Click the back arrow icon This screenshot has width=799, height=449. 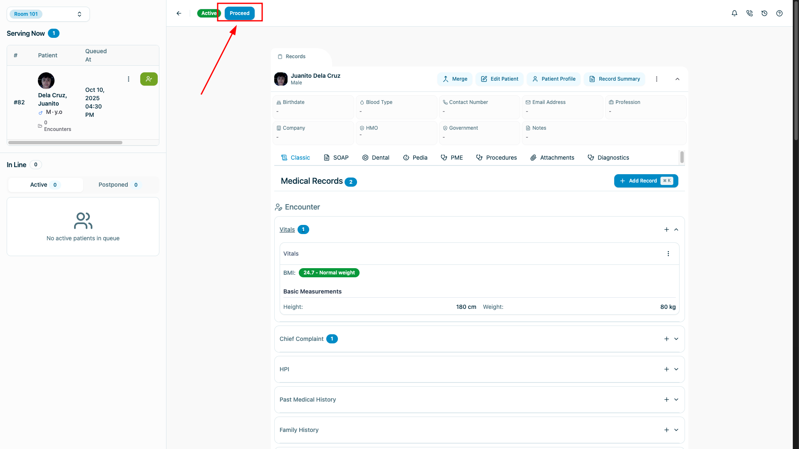(x=179, y=13)
